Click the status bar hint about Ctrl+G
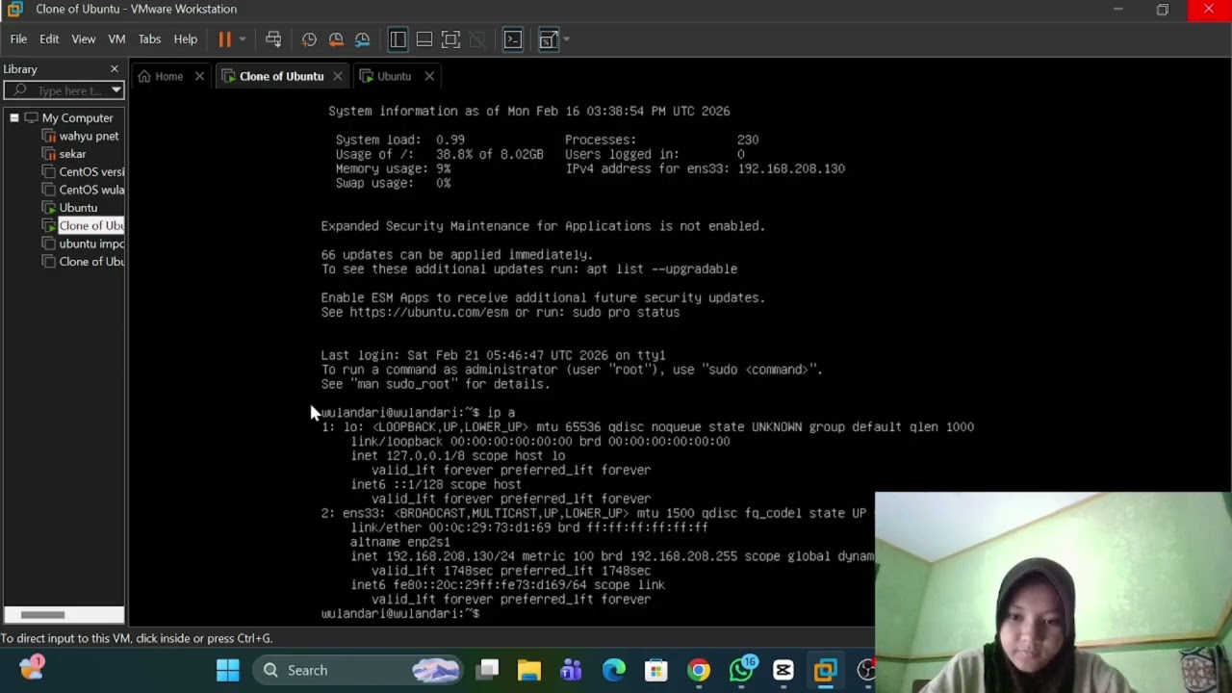This screenshot has width=1232, height=693. click(137, 638)
